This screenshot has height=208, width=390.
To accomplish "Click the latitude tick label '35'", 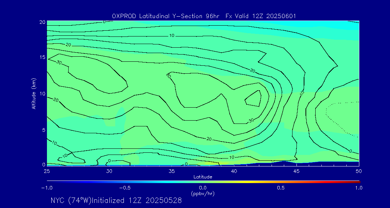I will pyautogui.click(x=172, y=171).
